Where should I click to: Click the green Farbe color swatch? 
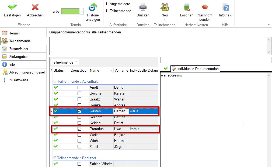[x=70, y=11]
